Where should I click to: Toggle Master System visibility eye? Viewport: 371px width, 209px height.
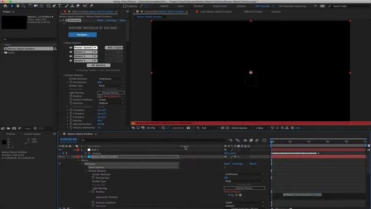(71, 48)
